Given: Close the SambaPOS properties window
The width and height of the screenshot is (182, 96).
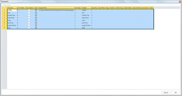Looking at the screenshot, I should (180, 2).
